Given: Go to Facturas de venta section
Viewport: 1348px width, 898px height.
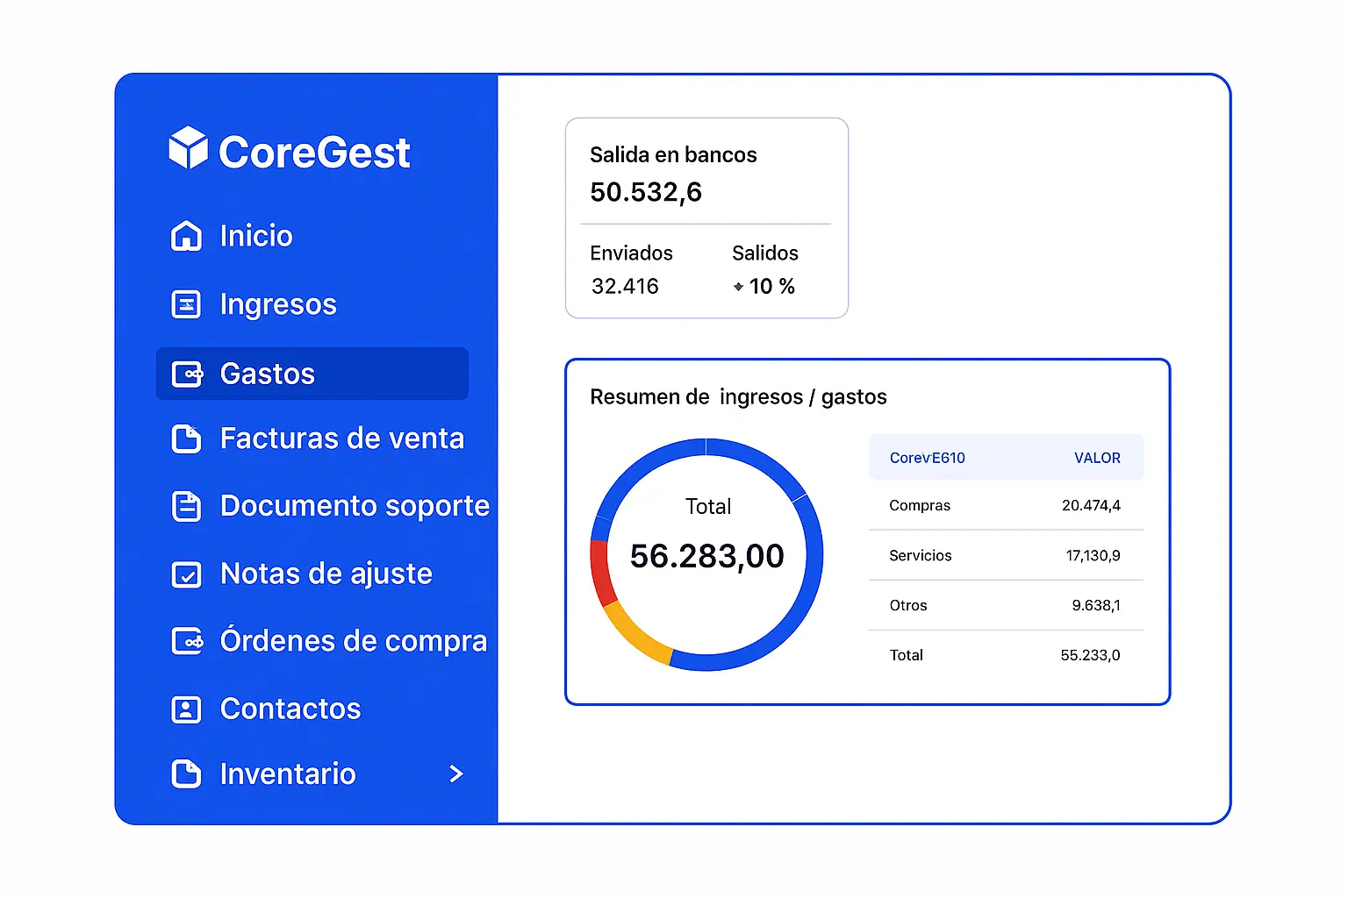Looking at the screenshot, I should [x=341, y=438].
